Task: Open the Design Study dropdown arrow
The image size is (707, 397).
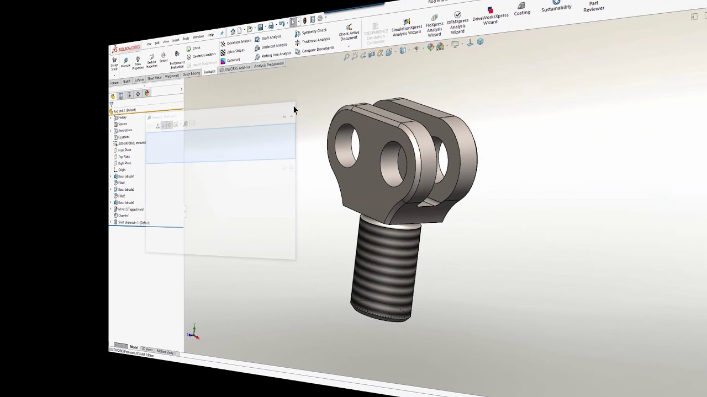Action: pyautogui.click(x=114, y=75)
